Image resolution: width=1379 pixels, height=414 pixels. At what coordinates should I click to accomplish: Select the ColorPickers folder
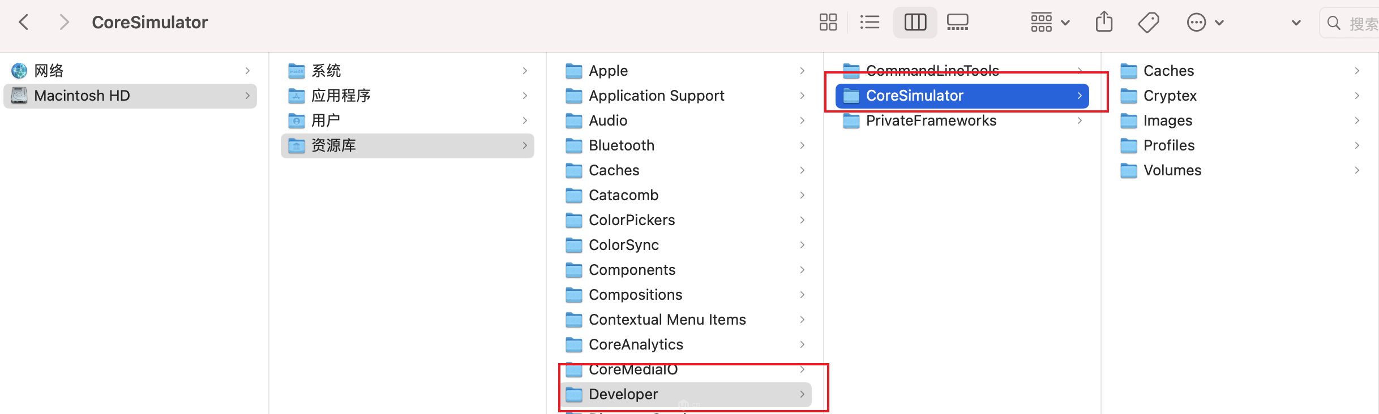[x=685, y=220]
